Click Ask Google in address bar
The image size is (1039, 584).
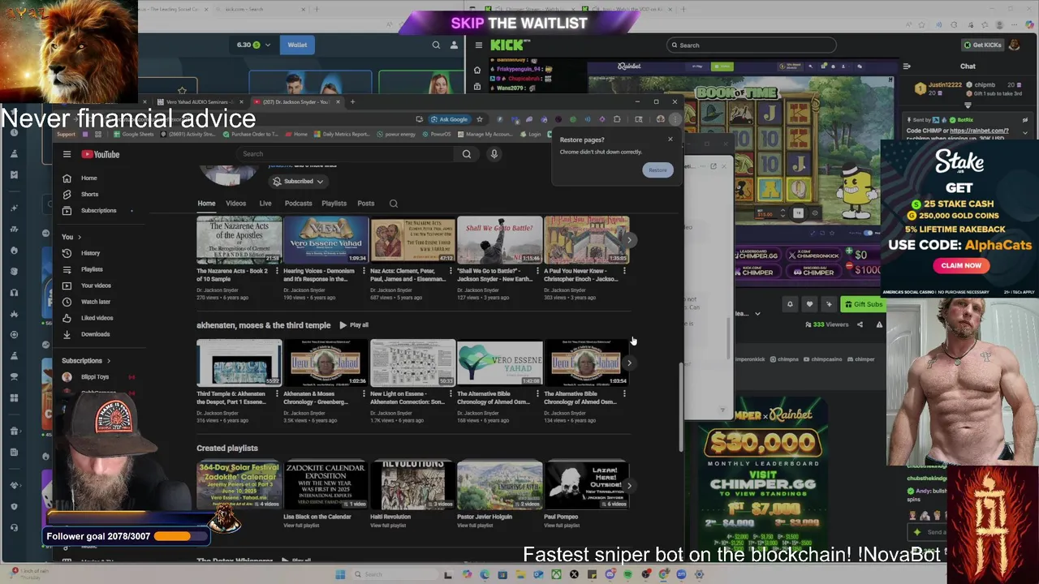(449, 119)
